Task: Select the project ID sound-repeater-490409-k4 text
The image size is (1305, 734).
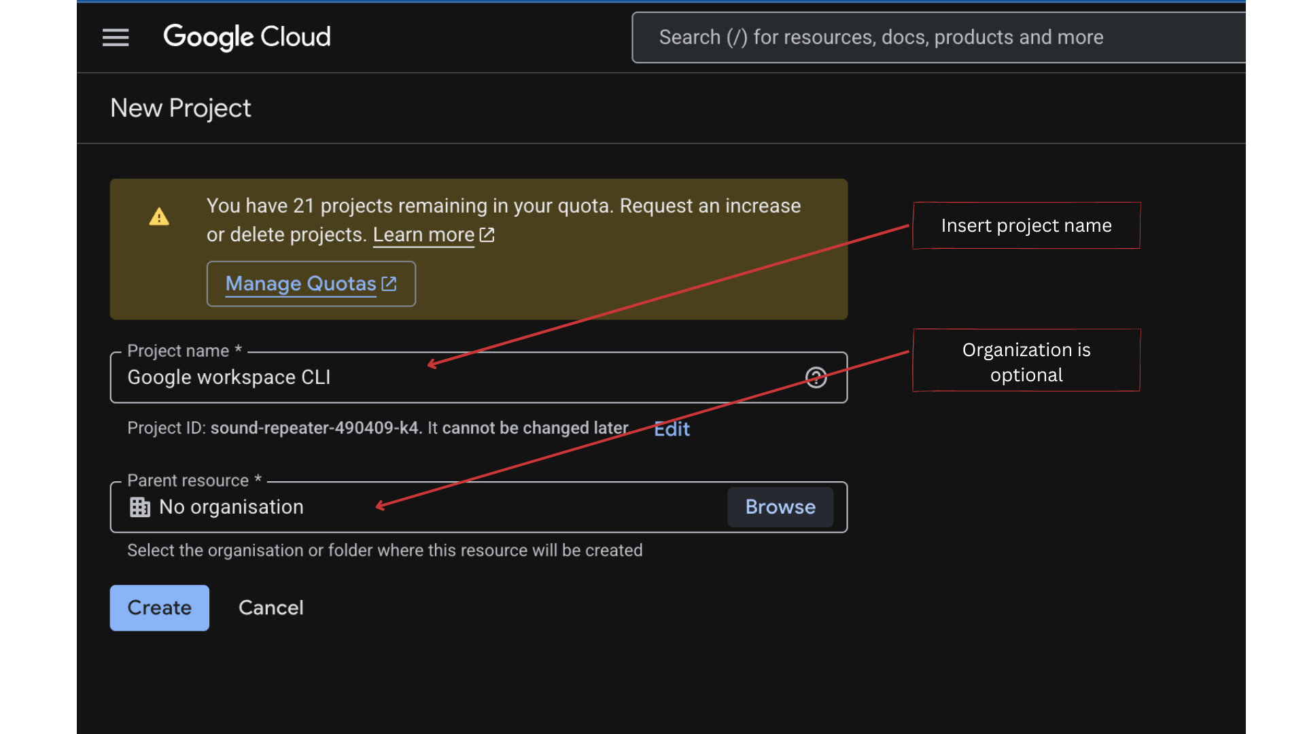Action: tap(315, 428)
